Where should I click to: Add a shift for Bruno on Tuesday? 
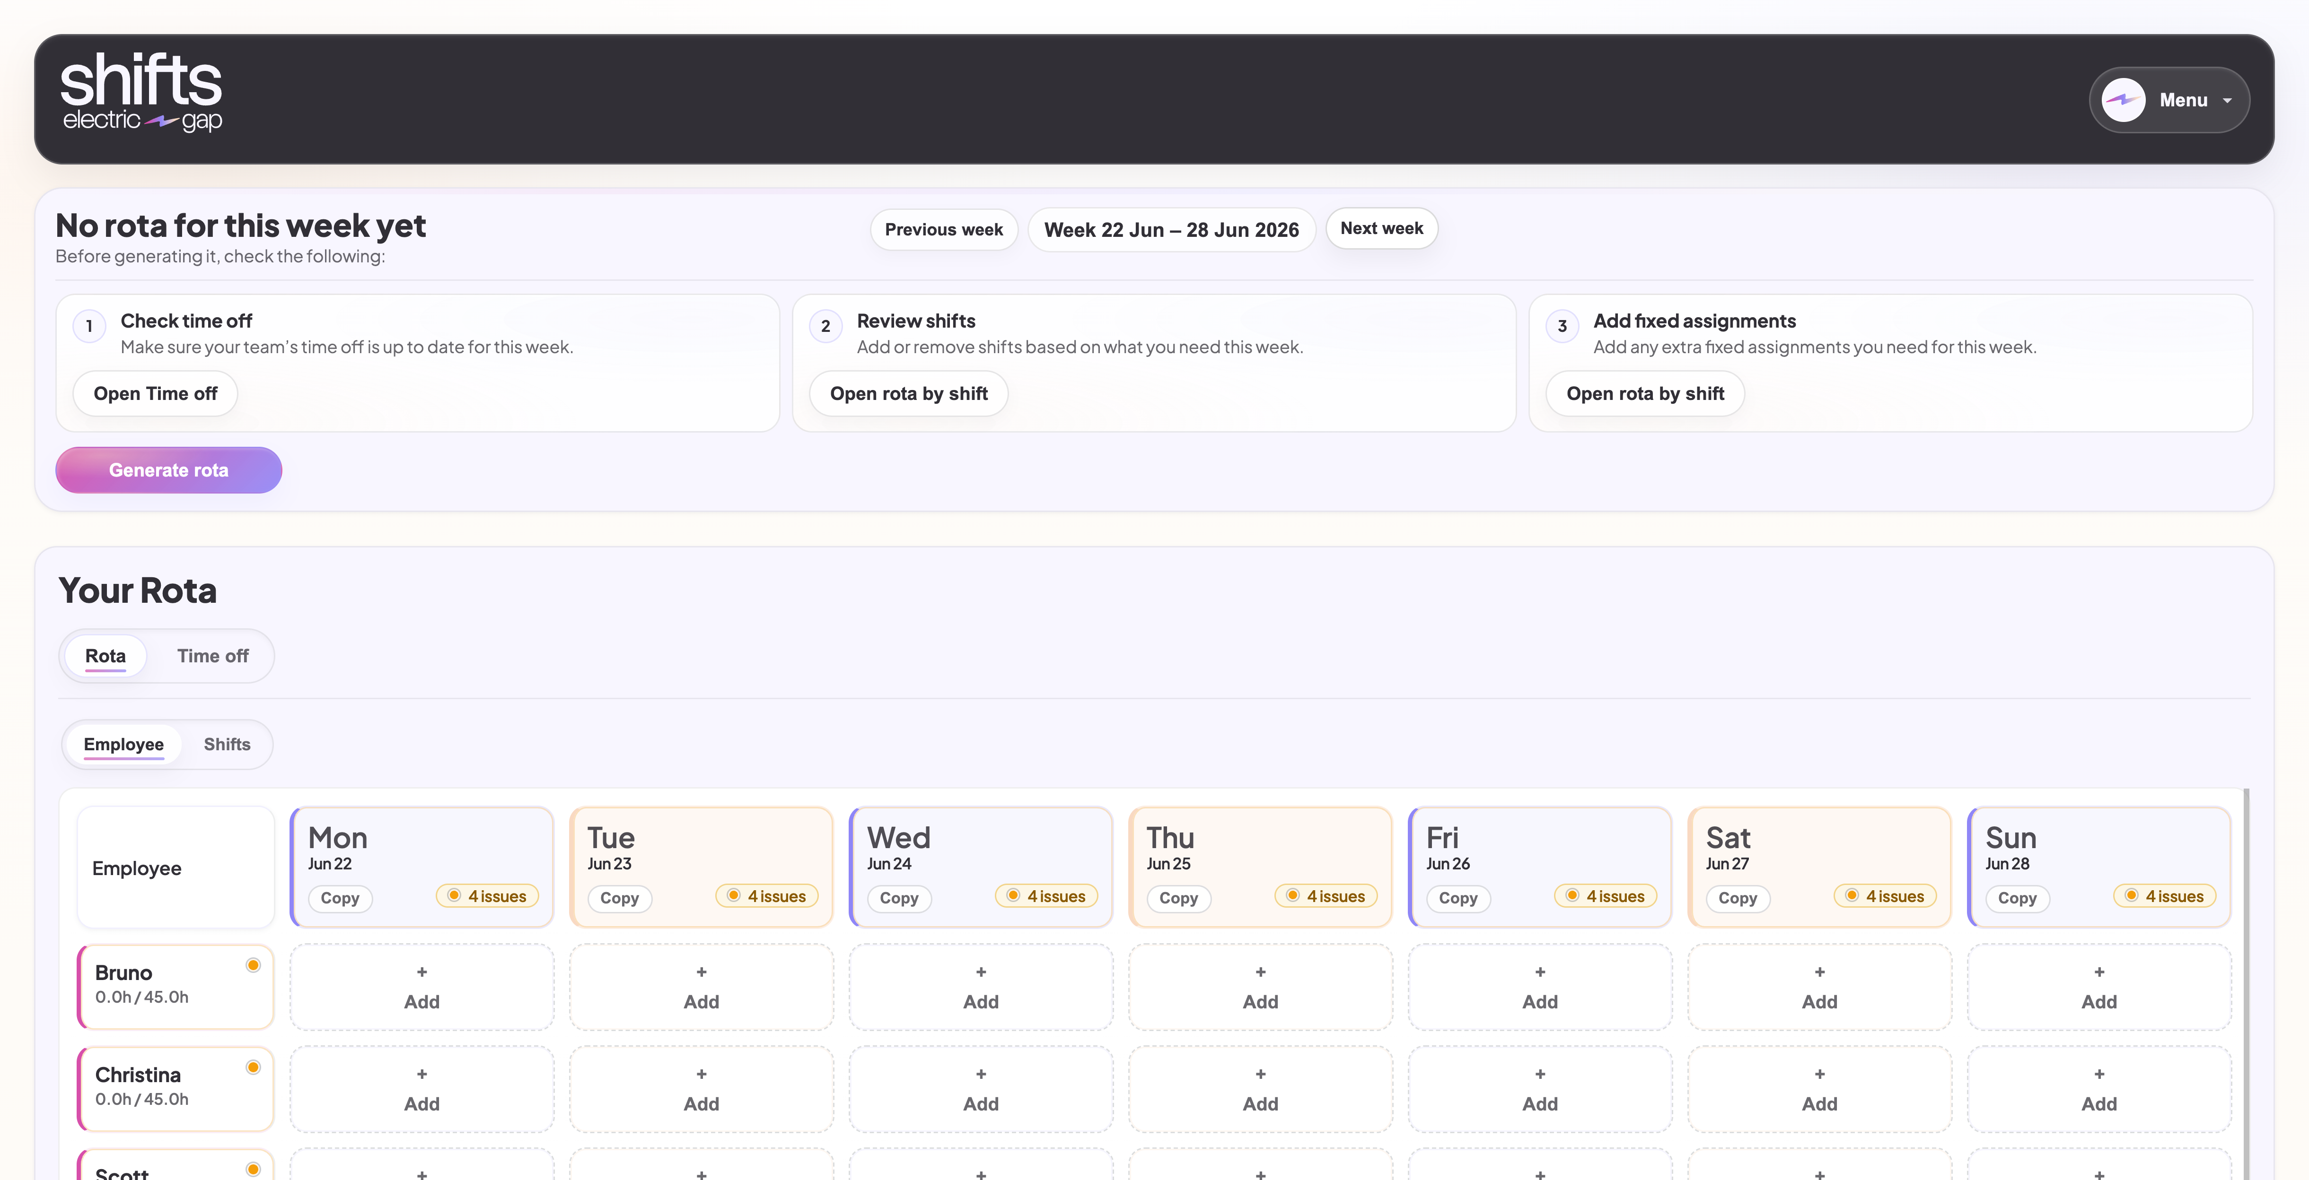[x=702, y=987]
